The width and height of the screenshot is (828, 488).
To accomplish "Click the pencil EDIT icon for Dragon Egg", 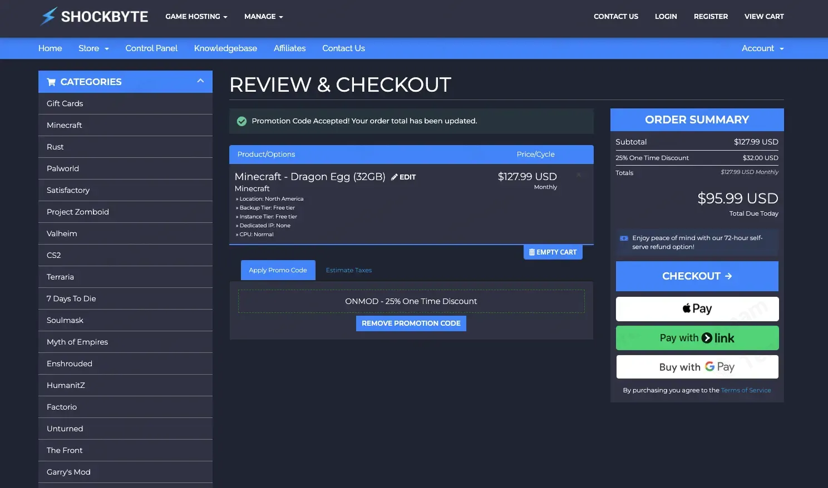I will tap(403, 177).
